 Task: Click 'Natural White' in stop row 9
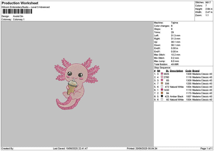click(177, 100)
